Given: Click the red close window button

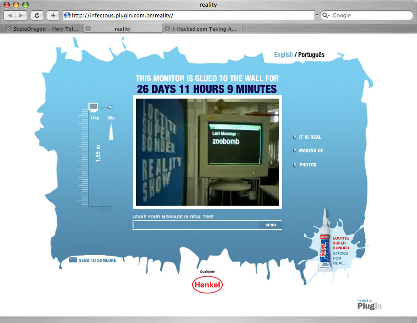Looking at the screenshot, I should point(7,4).
